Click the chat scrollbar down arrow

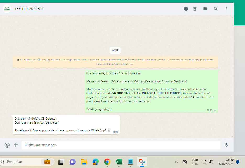(232, 137)
